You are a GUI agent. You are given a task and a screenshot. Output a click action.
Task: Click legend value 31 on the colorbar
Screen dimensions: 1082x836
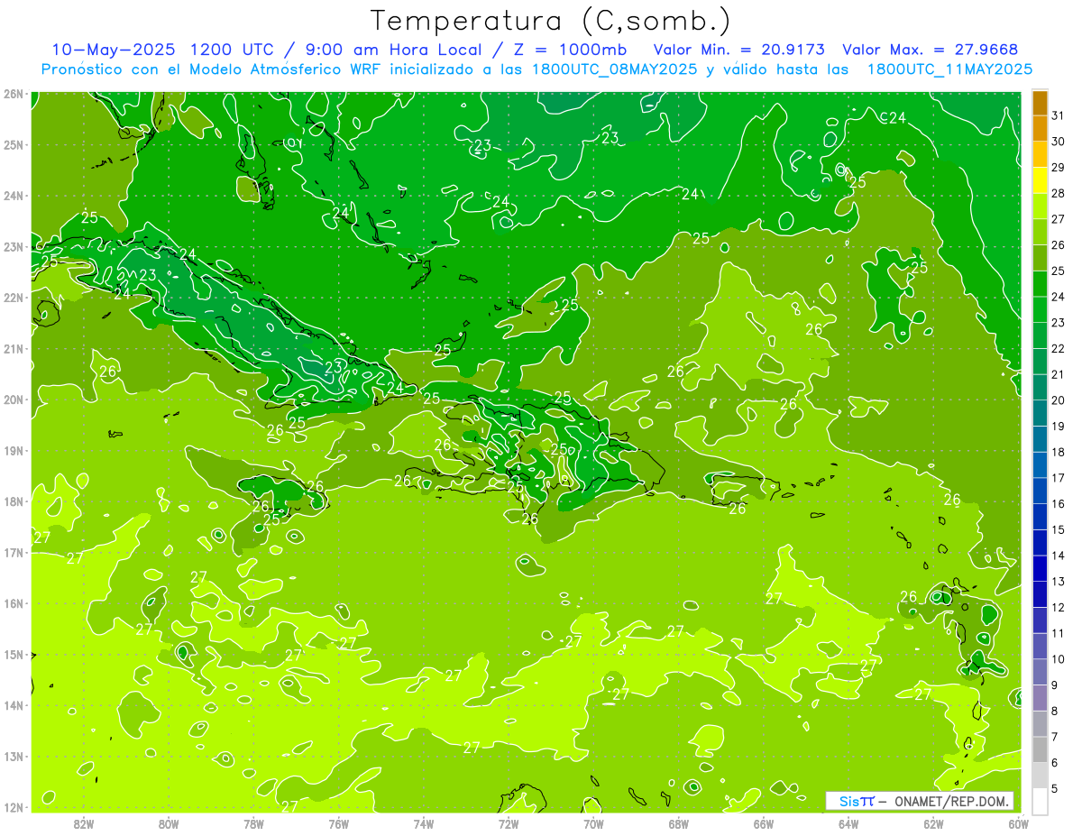click(1059, 115)
